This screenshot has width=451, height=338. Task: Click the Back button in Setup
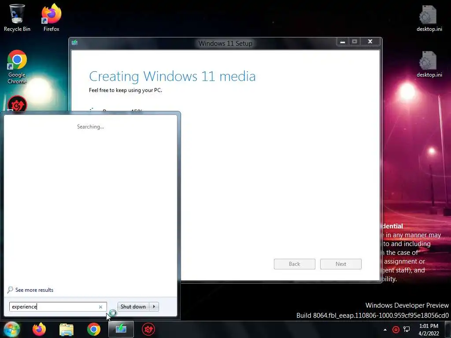pyautogui.click(x=295, y=264)
